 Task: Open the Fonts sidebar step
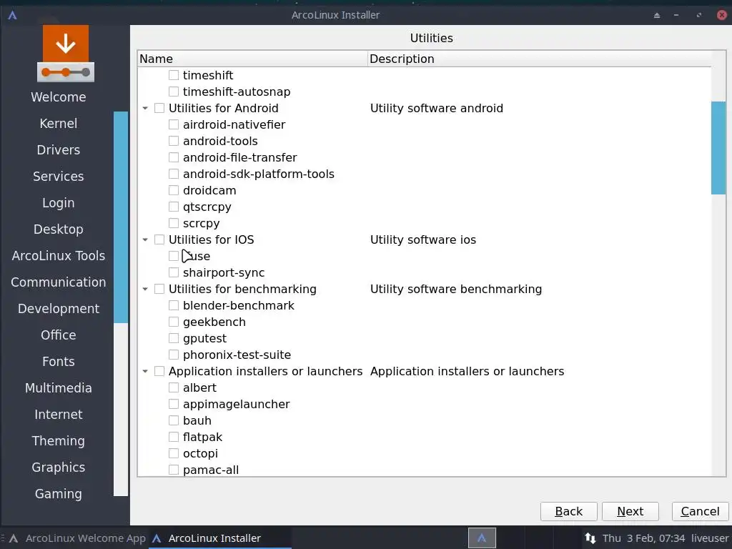[x=59, y=361]
